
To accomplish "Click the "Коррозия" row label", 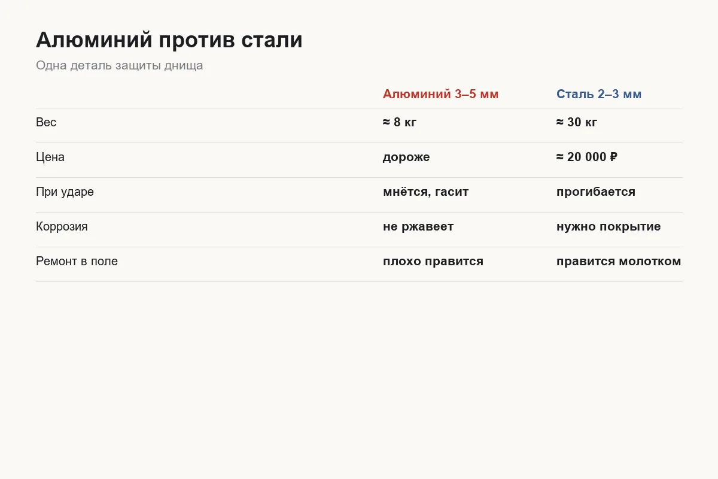I will [62, 226].
